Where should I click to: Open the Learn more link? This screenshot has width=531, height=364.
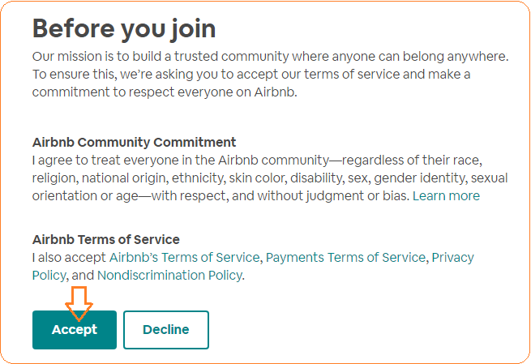pyautogui.click(x=446, y=196)
